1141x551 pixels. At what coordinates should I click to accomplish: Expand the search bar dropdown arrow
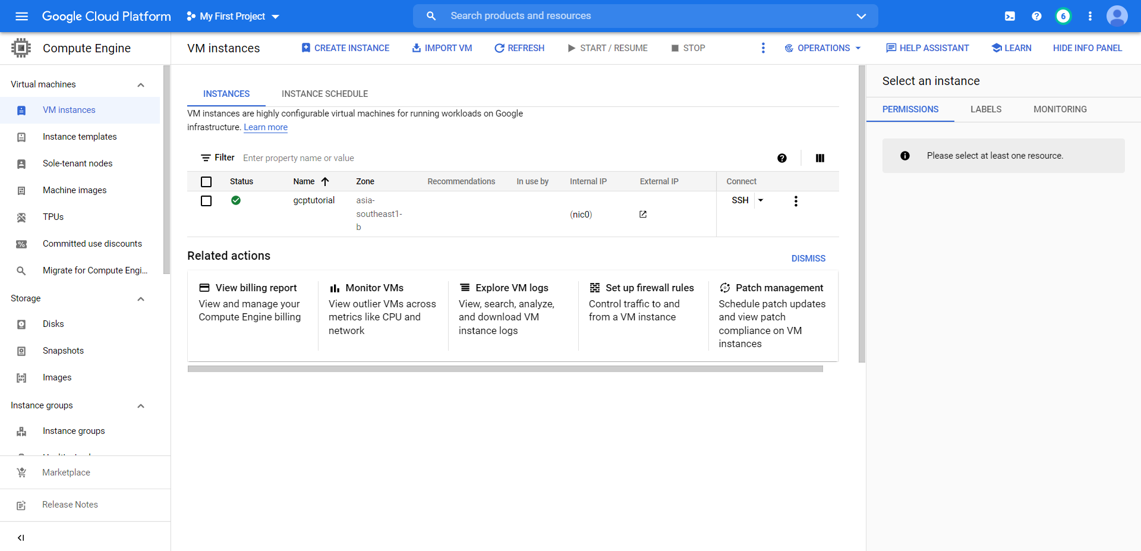[x=861, y=16]
